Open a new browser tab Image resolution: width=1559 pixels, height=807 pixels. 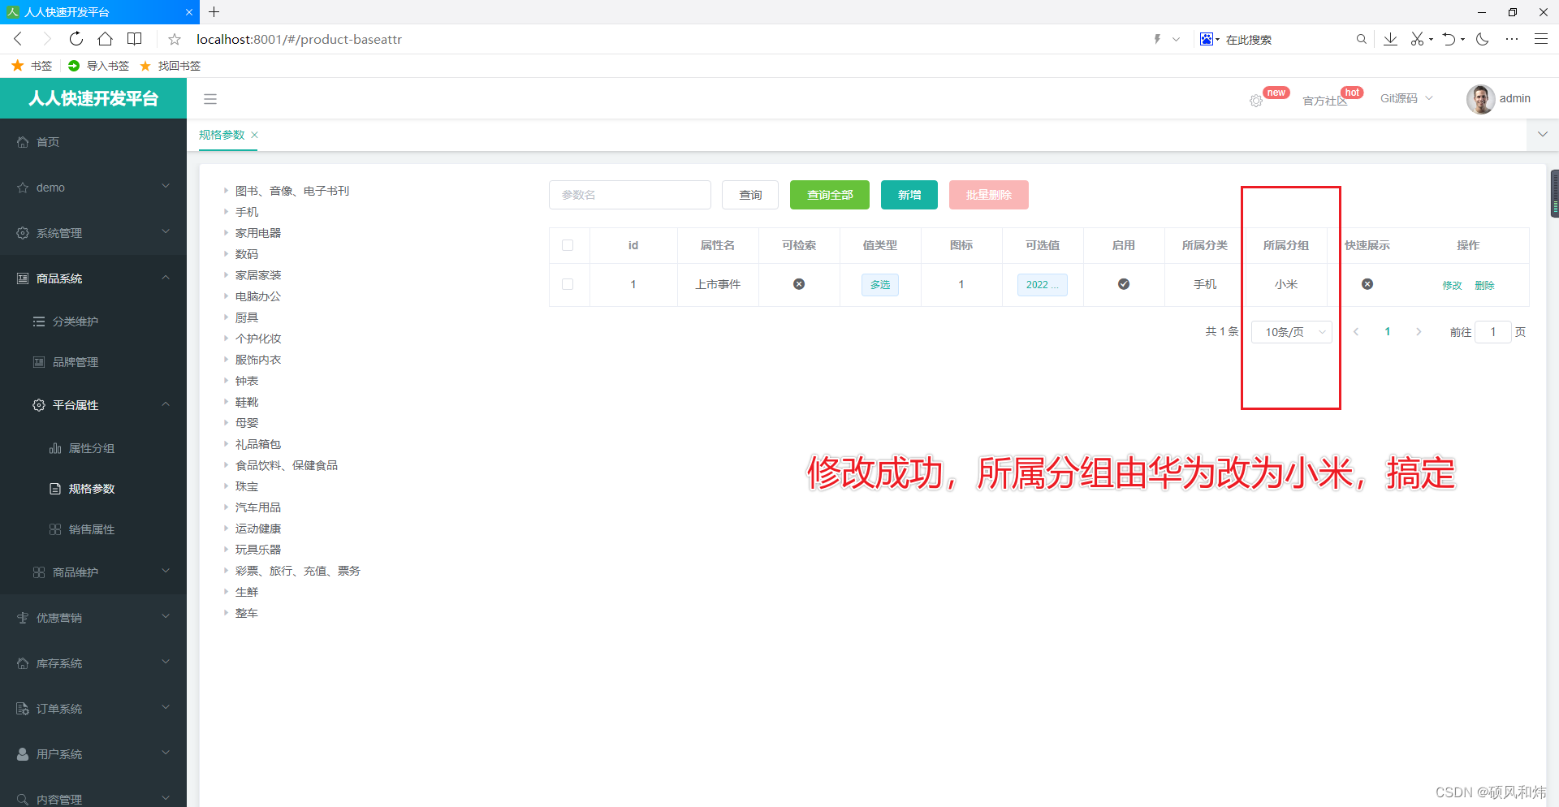214,12
